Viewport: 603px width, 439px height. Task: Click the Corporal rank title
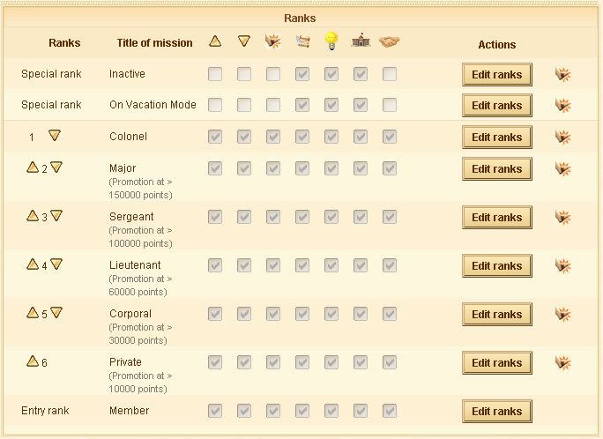click(130, 314)
